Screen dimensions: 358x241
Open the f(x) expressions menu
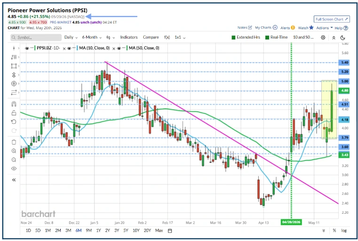pyautogui.click(x=167, y=37)
